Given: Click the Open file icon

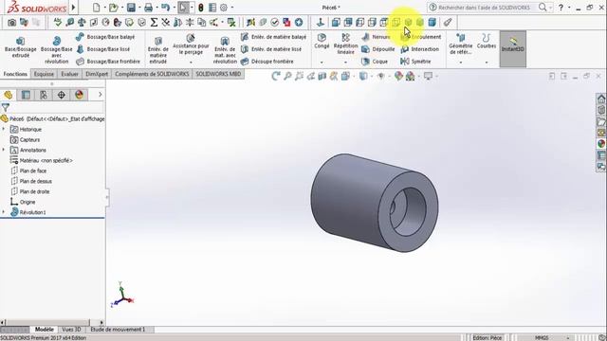Looking at the screenshot, I should [113, 8].
